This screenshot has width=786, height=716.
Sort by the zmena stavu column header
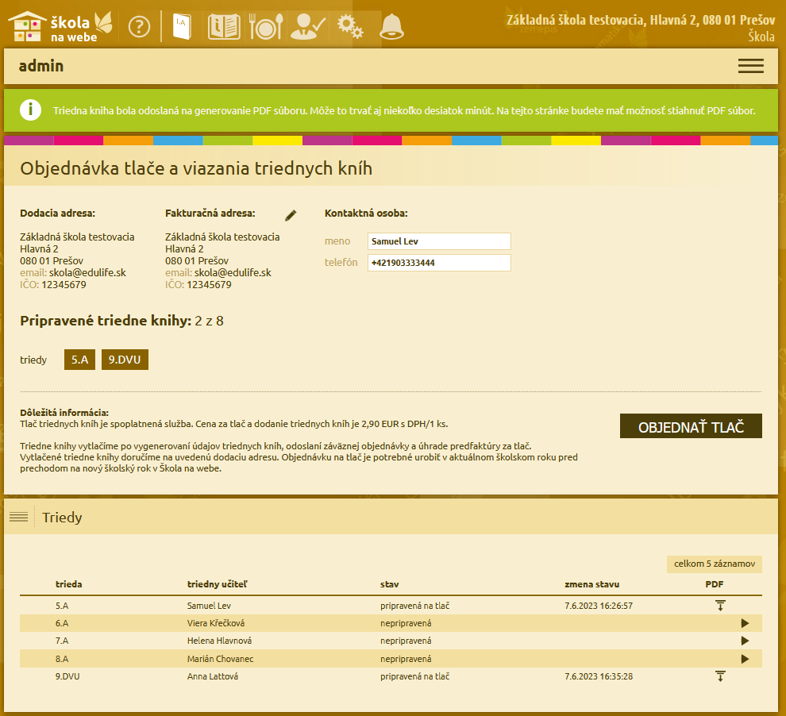tap(592, 584)
